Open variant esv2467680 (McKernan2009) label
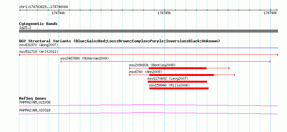Screen dimensions: 287x132 tap(84, 58)
